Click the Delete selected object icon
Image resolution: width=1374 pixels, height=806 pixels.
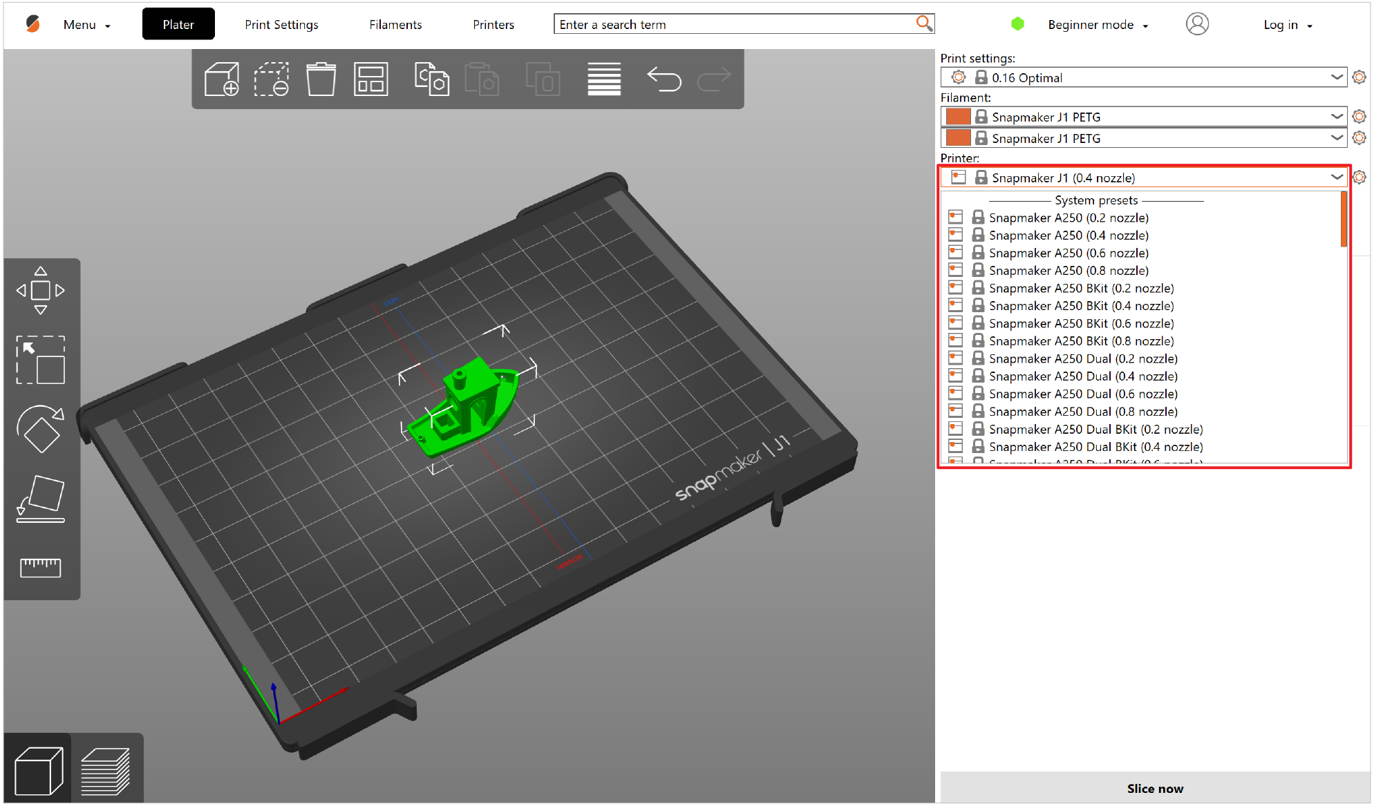point(272,79)
